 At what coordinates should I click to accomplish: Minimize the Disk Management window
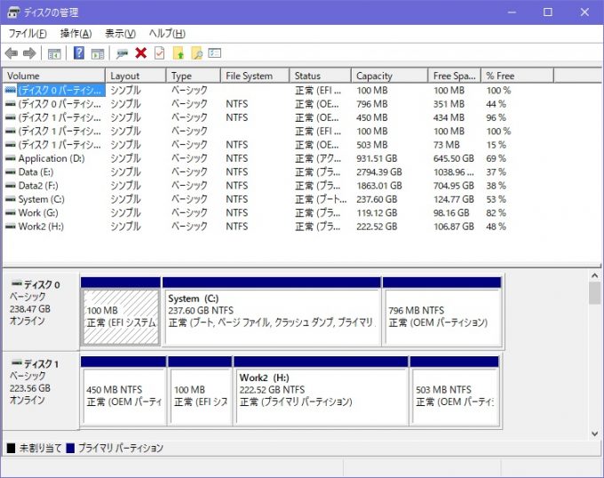coord(512,12)
